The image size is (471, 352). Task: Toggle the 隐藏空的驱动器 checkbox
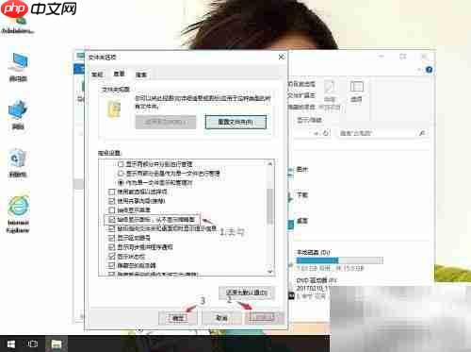tap(111, 265)
